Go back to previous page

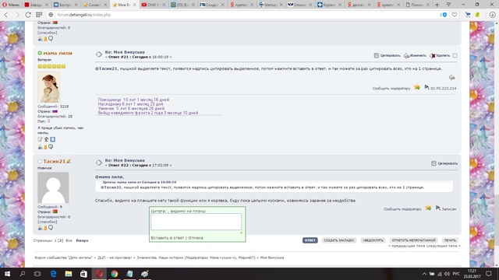click(6, 15)
